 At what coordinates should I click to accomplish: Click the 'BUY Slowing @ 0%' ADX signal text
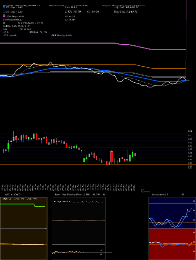tap(62, 35)
